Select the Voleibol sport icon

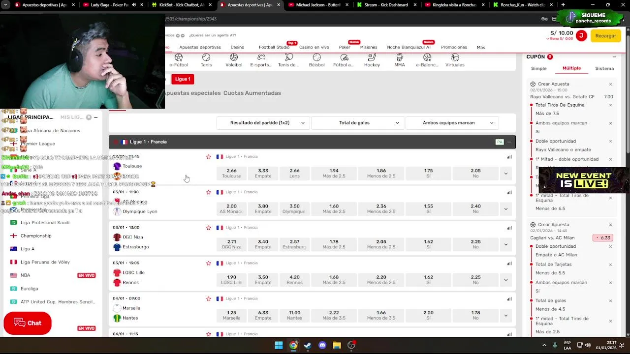(x=234, y=60)
